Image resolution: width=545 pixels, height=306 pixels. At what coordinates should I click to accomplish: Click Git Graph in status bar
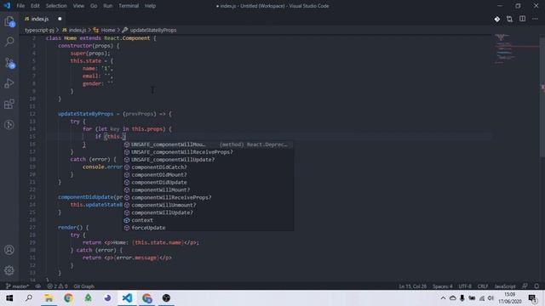click(x=83, y=286)
